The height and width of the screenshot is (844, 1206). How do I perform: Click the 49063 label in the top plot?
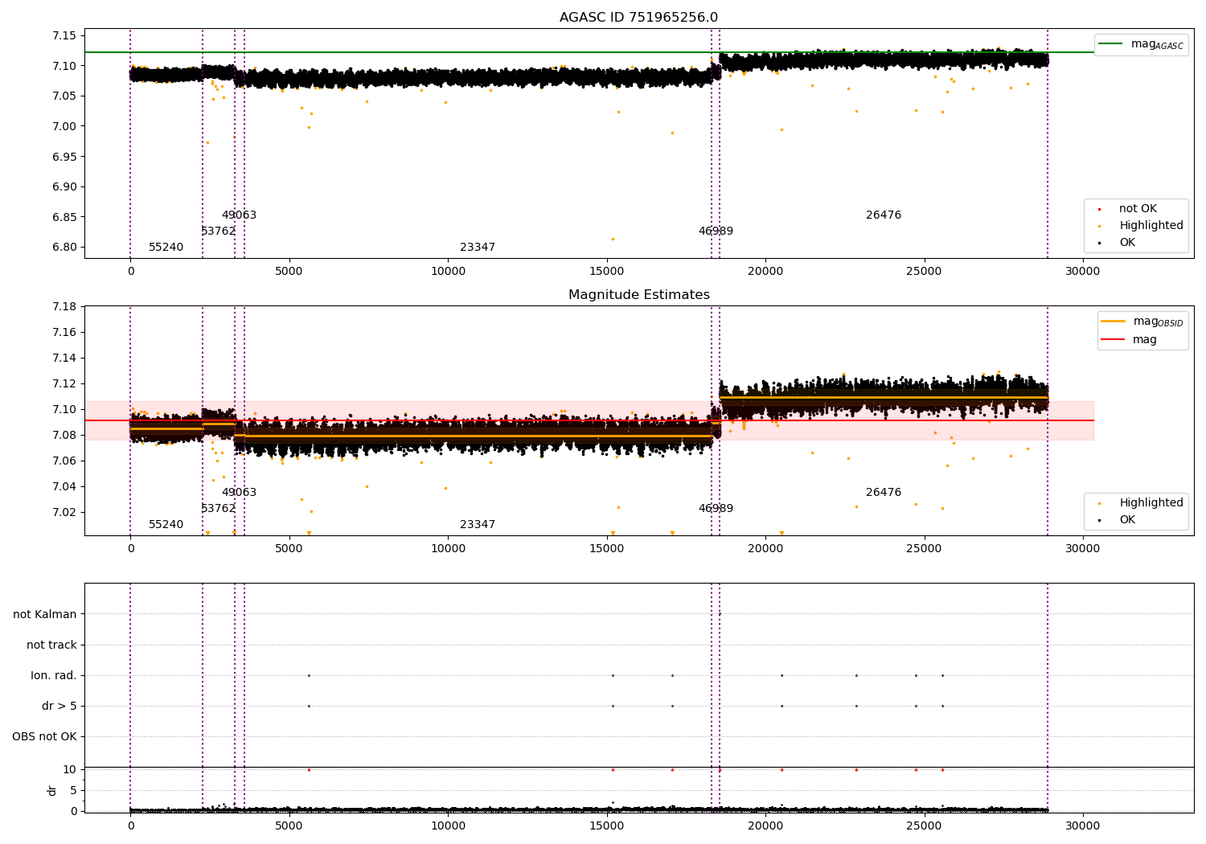tap(240, 215)
